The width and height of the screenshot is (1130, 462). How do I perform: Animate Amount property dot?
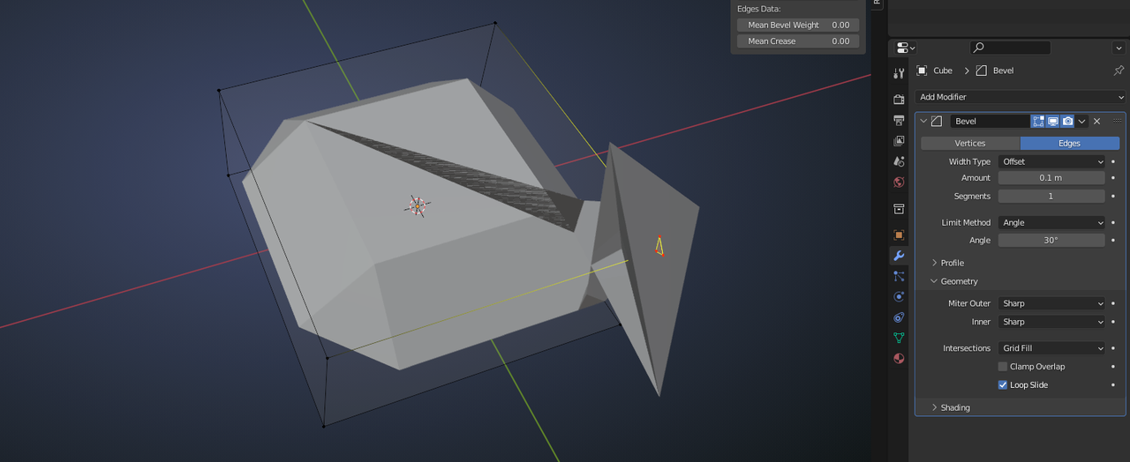pos(1113,177)
